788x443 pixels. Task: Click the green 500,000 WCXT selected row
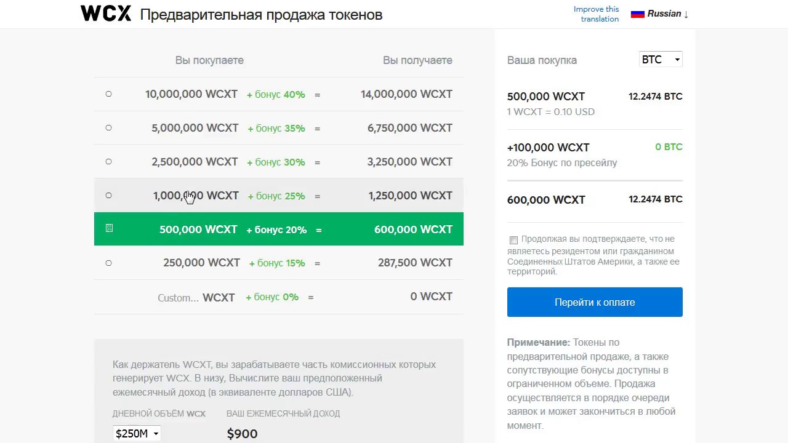278,229
